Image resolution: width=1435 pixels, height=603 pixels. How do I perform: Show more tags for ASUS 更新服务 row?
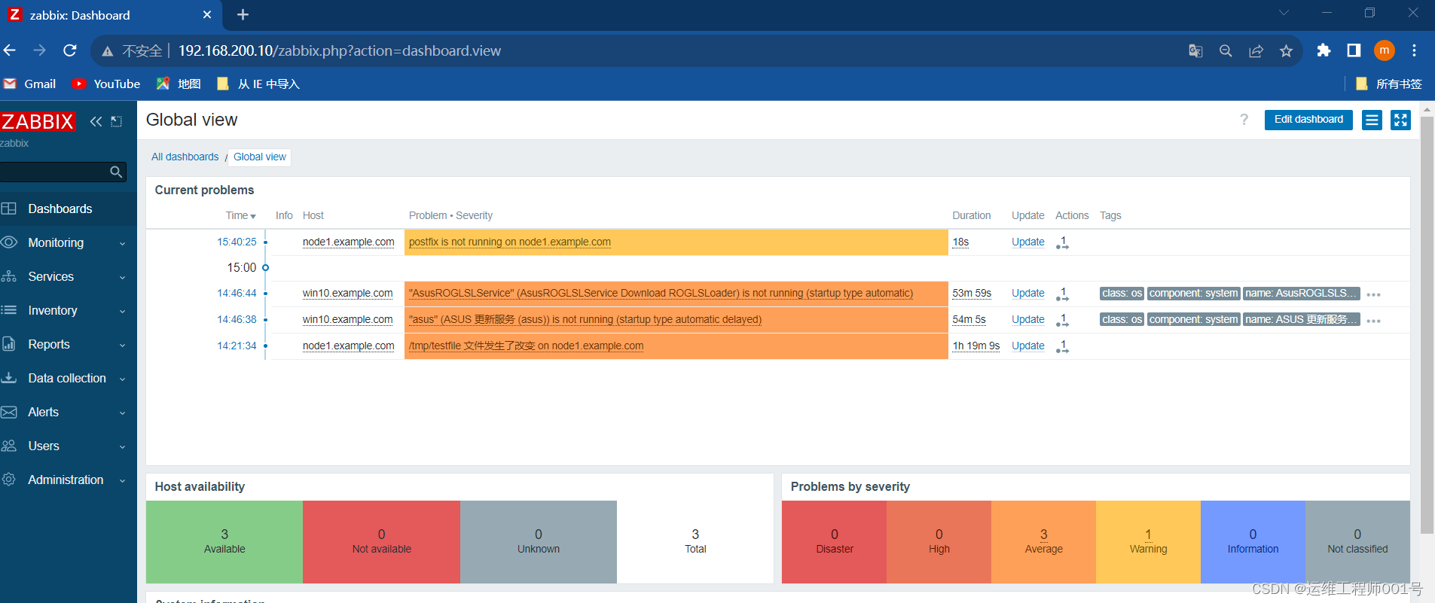1373,321
